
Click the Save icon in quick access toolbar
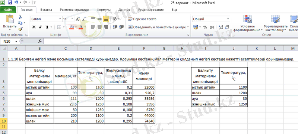pyautogui.click(x=10, y=3)
